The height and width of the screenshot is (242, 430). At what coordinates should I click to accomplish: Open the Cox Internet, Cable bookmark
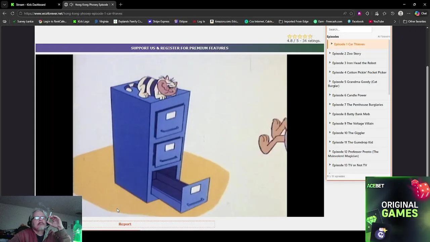[259, 22]
